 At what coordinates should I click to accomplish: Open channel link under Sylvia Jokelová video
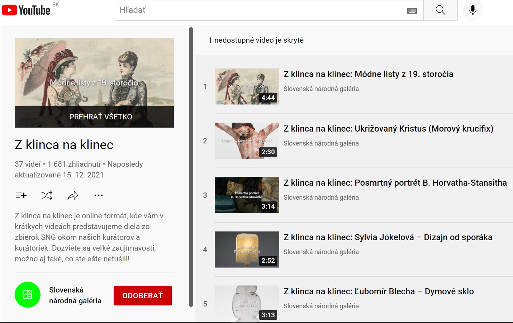[x=321, y=252]
